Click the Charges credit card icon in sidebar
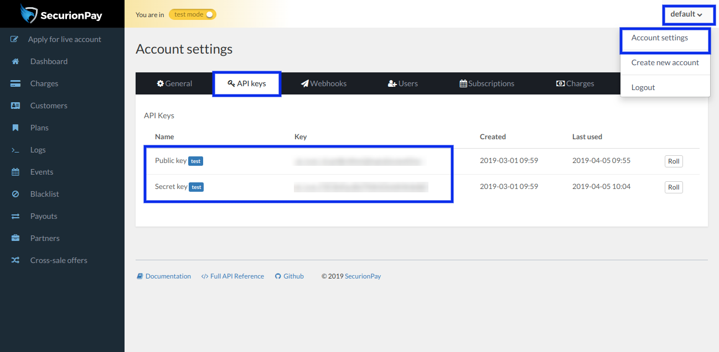This screenshot has height=352, width=719. point(15,83)
